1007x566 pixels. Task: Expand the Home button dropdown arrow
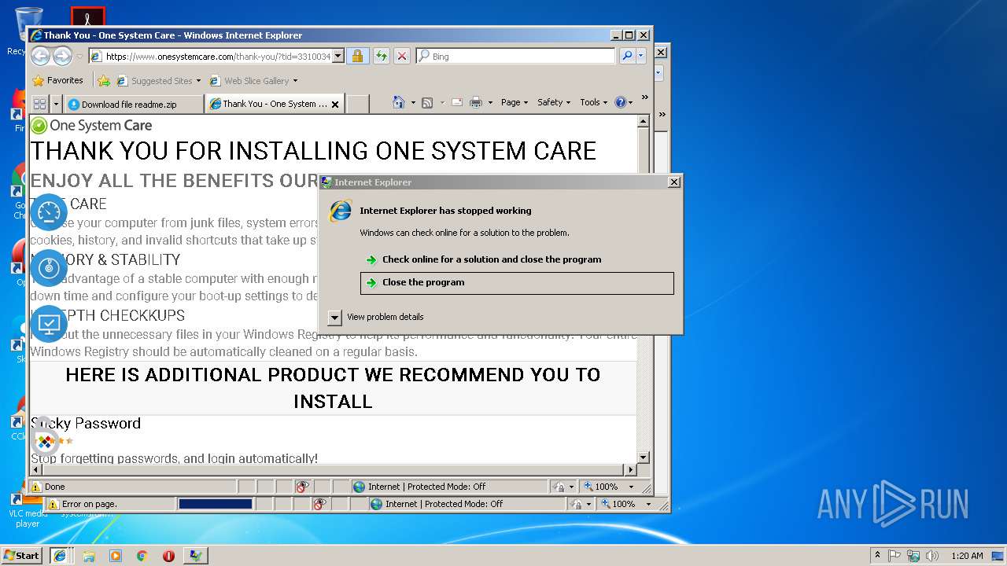click(x=413, y=102)
